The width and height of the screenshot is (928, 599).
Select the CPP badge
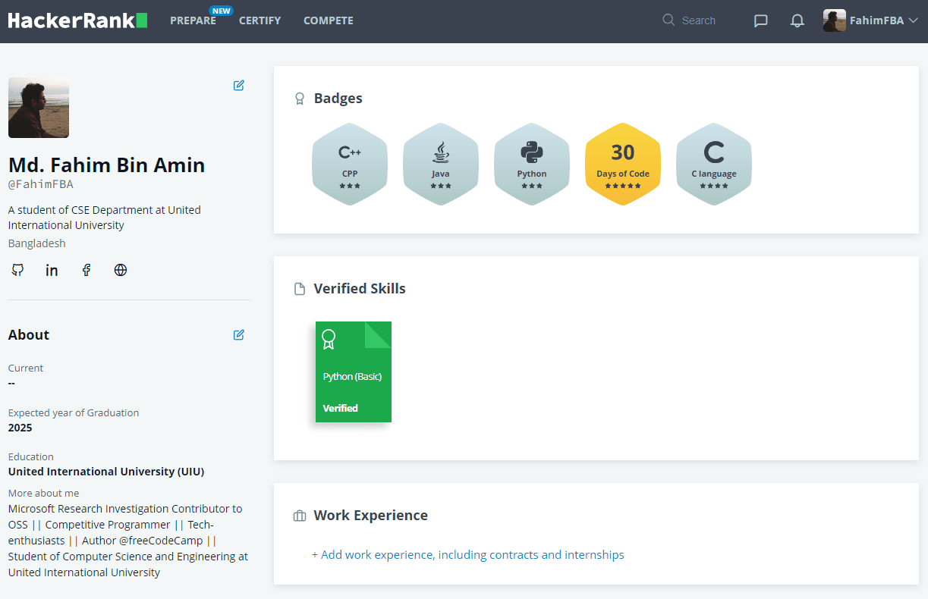pyautogui.click(x=350, y=164)
